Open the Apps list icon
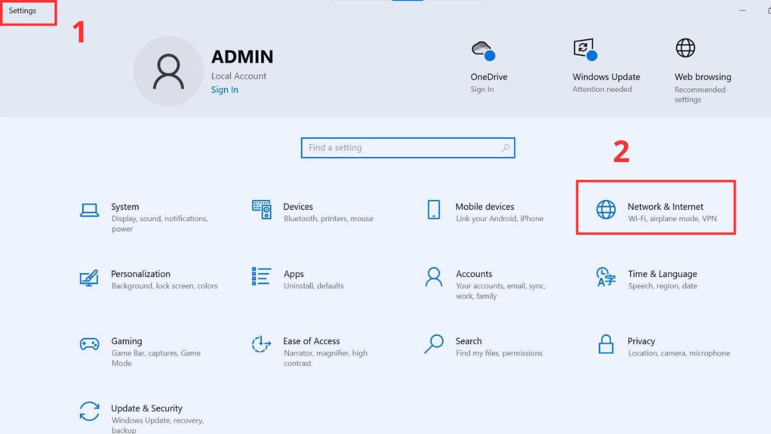The image size is (771, 434). tap(261, 276)
